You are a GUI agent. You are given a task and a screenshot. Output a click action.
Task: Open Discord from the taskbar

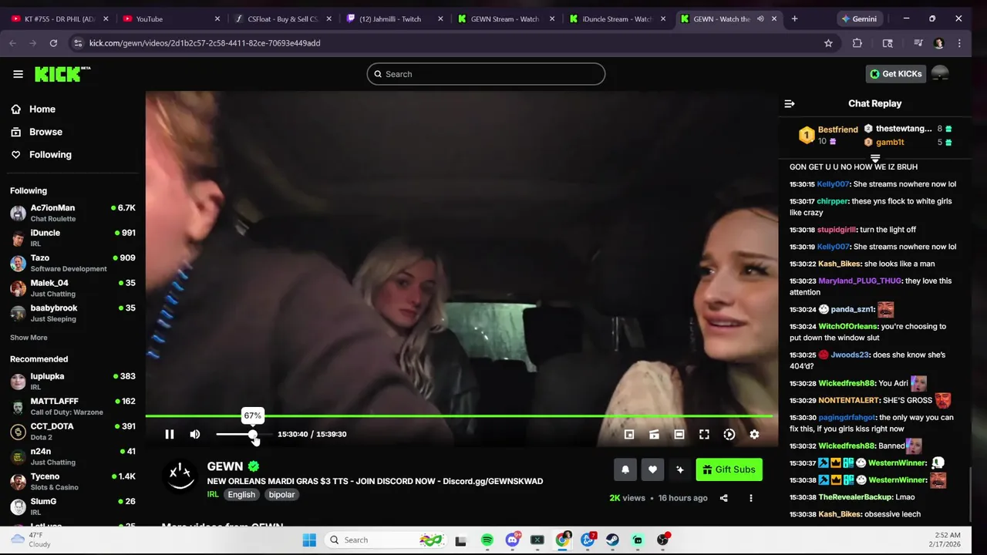(513, 540)
